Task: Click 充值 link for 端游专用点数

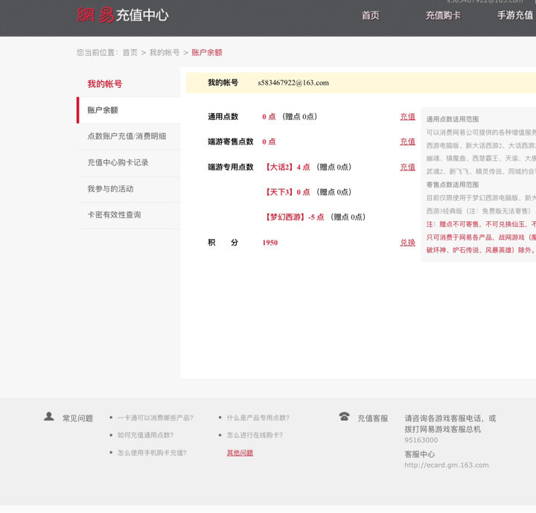Action: pos(407,167)
